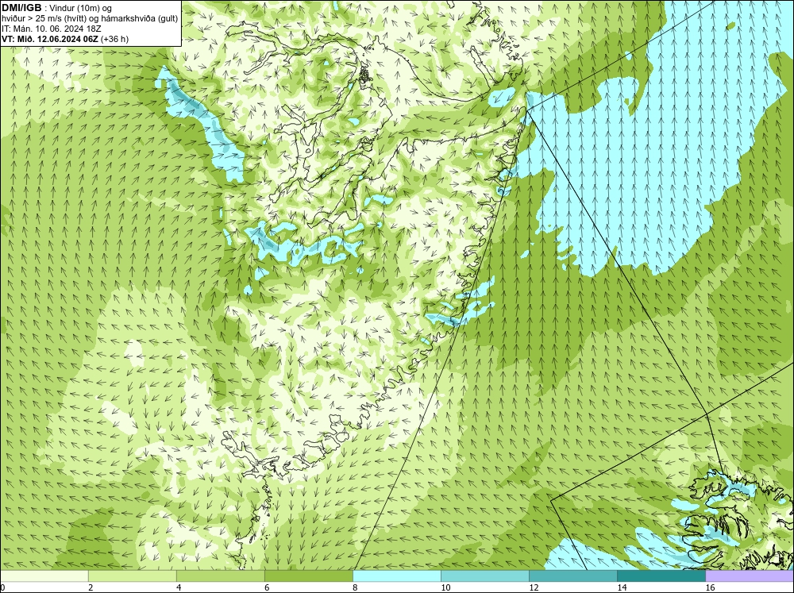Image resolution: width=794 pixels, height=593 pixels.
Task: Click the legend scale label '16'
Action: 710,587
